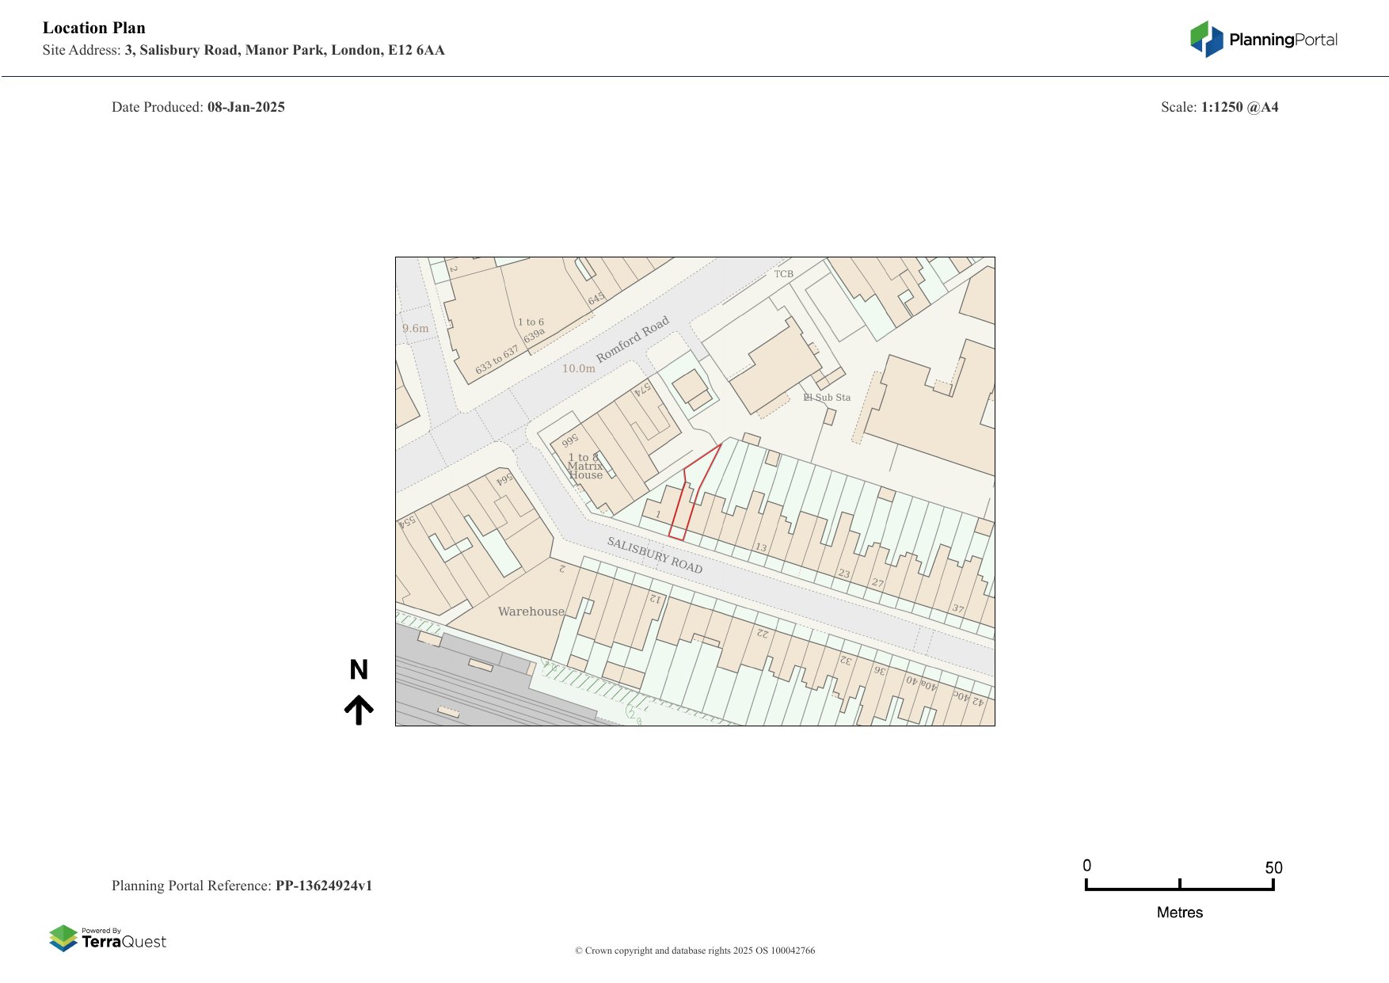Click the PlanningPortal logo icon
Viewport: 1389px width, 983px height.
pos(1206,39)
